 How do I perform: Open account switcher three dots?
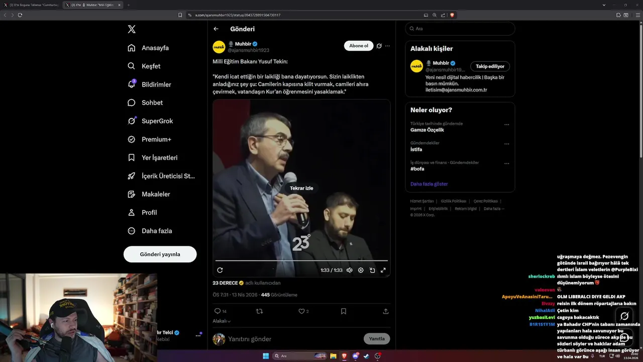(198, 335)
